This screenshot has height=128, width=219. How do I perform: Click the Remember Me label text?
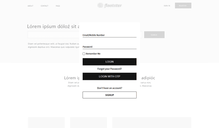coord(93,54)
